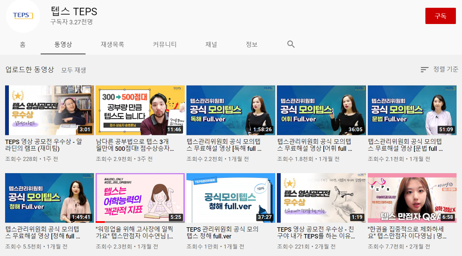Viewport: 462px width, 256px height.
Task: Click the 36:05 duration badge
Action: click(356, 130)
